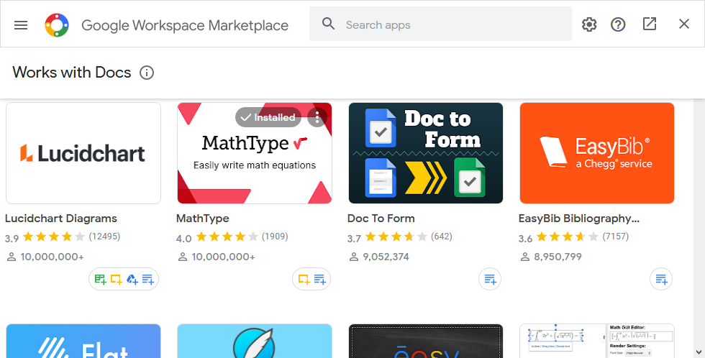The height and width of the screenshot is (358, 705).
Task: Open the settings gear menu
Action: (x=589, y=24)
